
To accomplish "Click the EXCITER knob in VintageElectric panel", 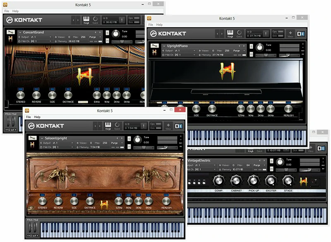I will point(271,181).
